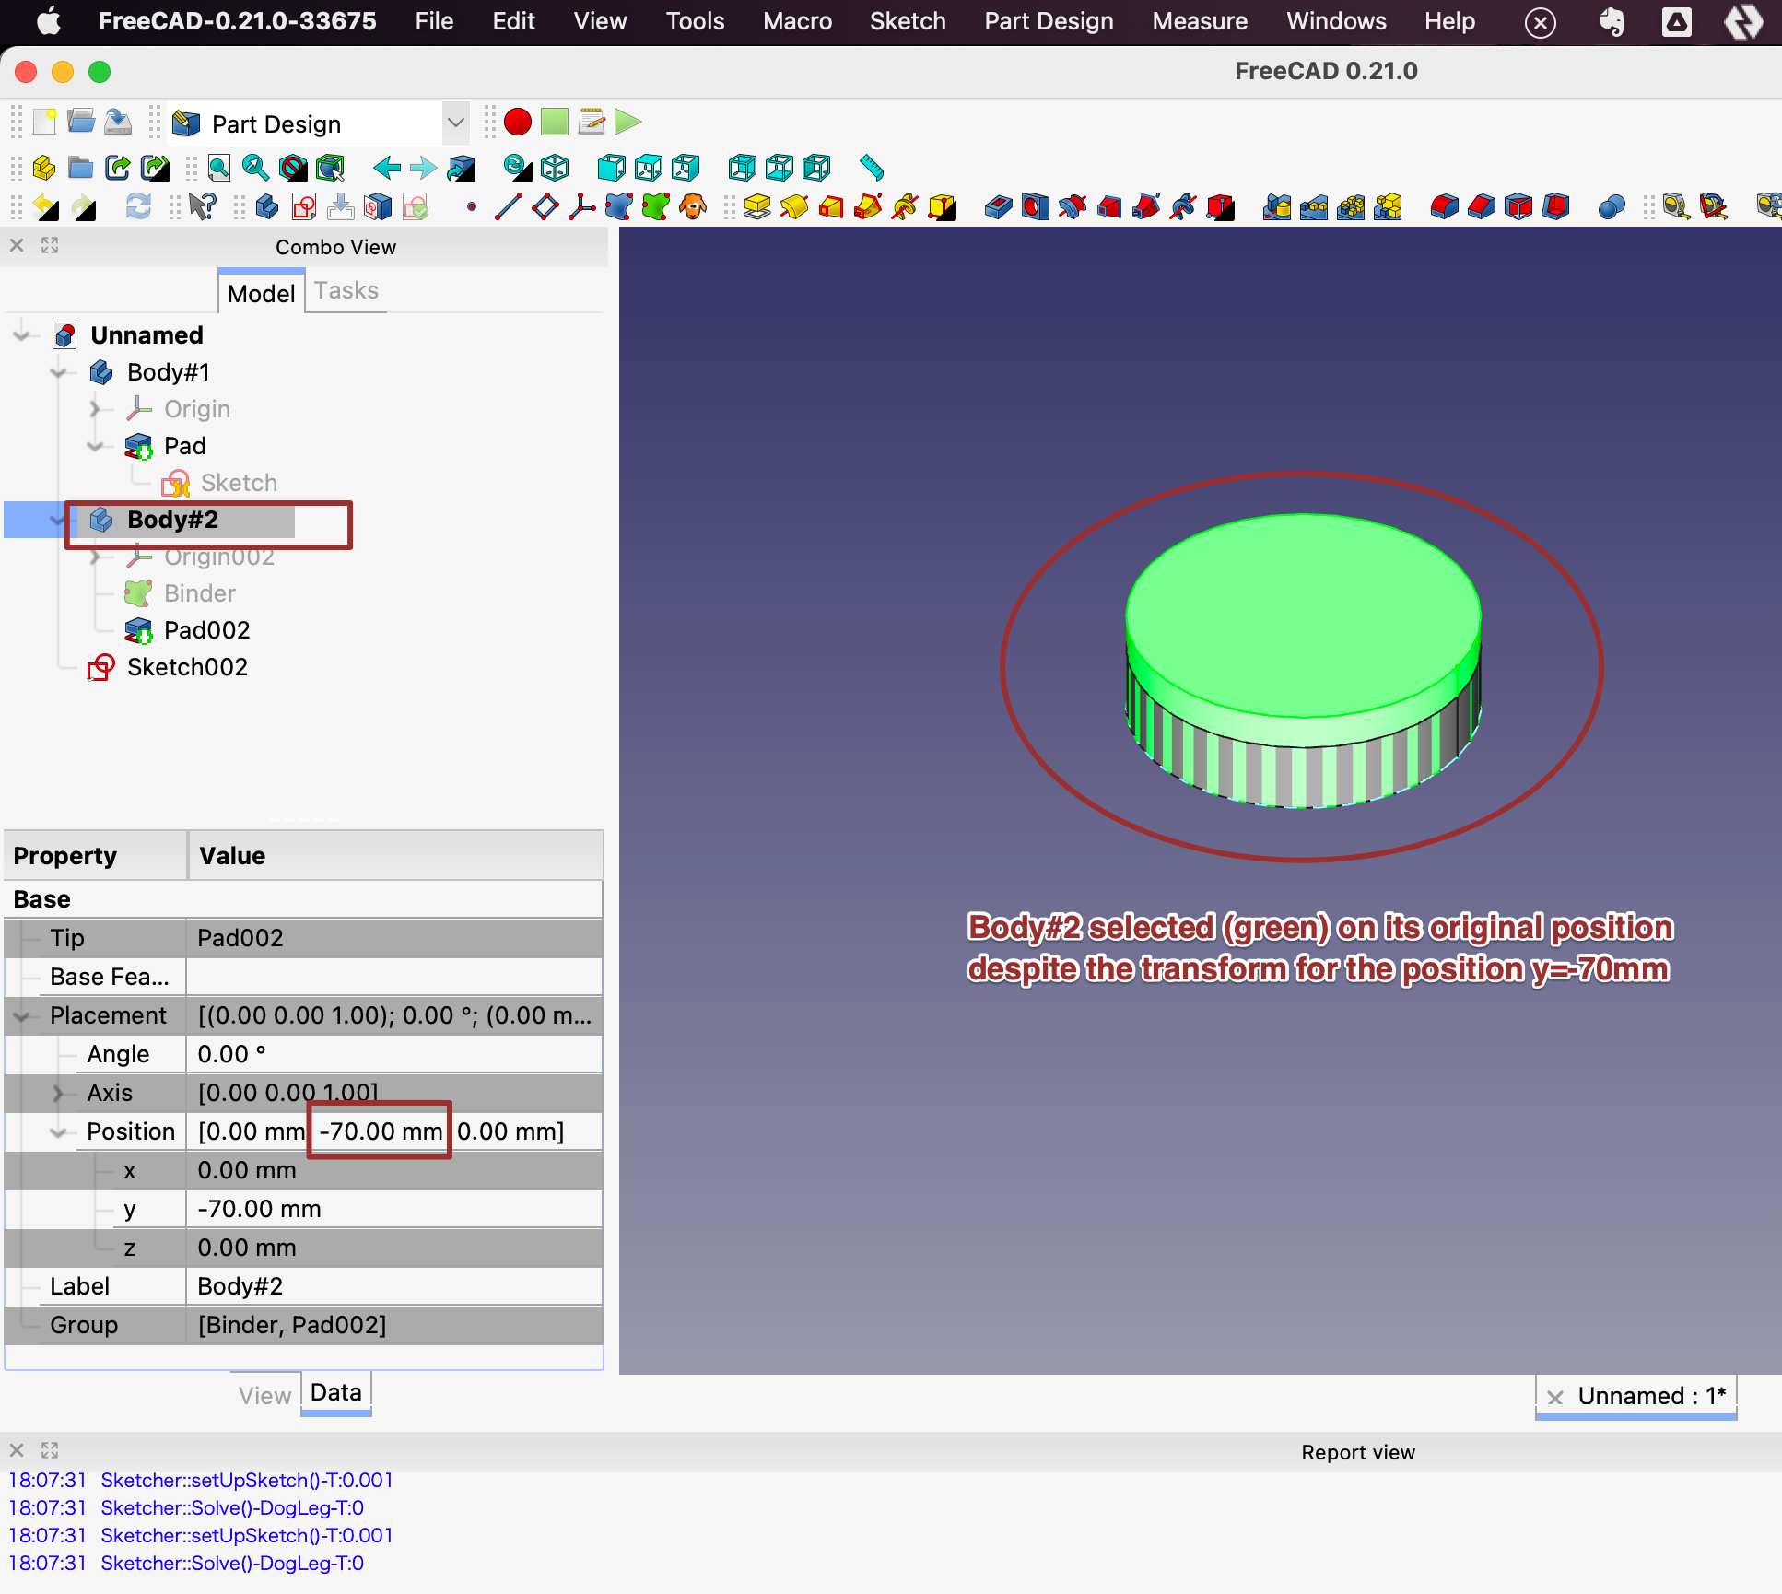The width and height of the screenshot is (1782, 1594).
Task: Open the Hole tool
Action: click(x=1034, y=207)
